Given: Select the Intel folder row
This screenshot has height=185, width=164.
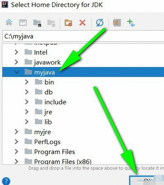Looking at the screenshot, I should coord(83,52).
